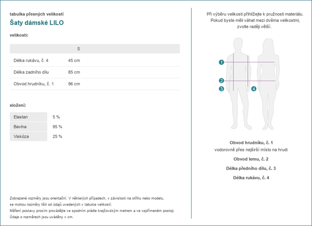312x226 pixels.
Task: Click the Délka předního dílu, č. 3 legend label
Action: point(251,169)
